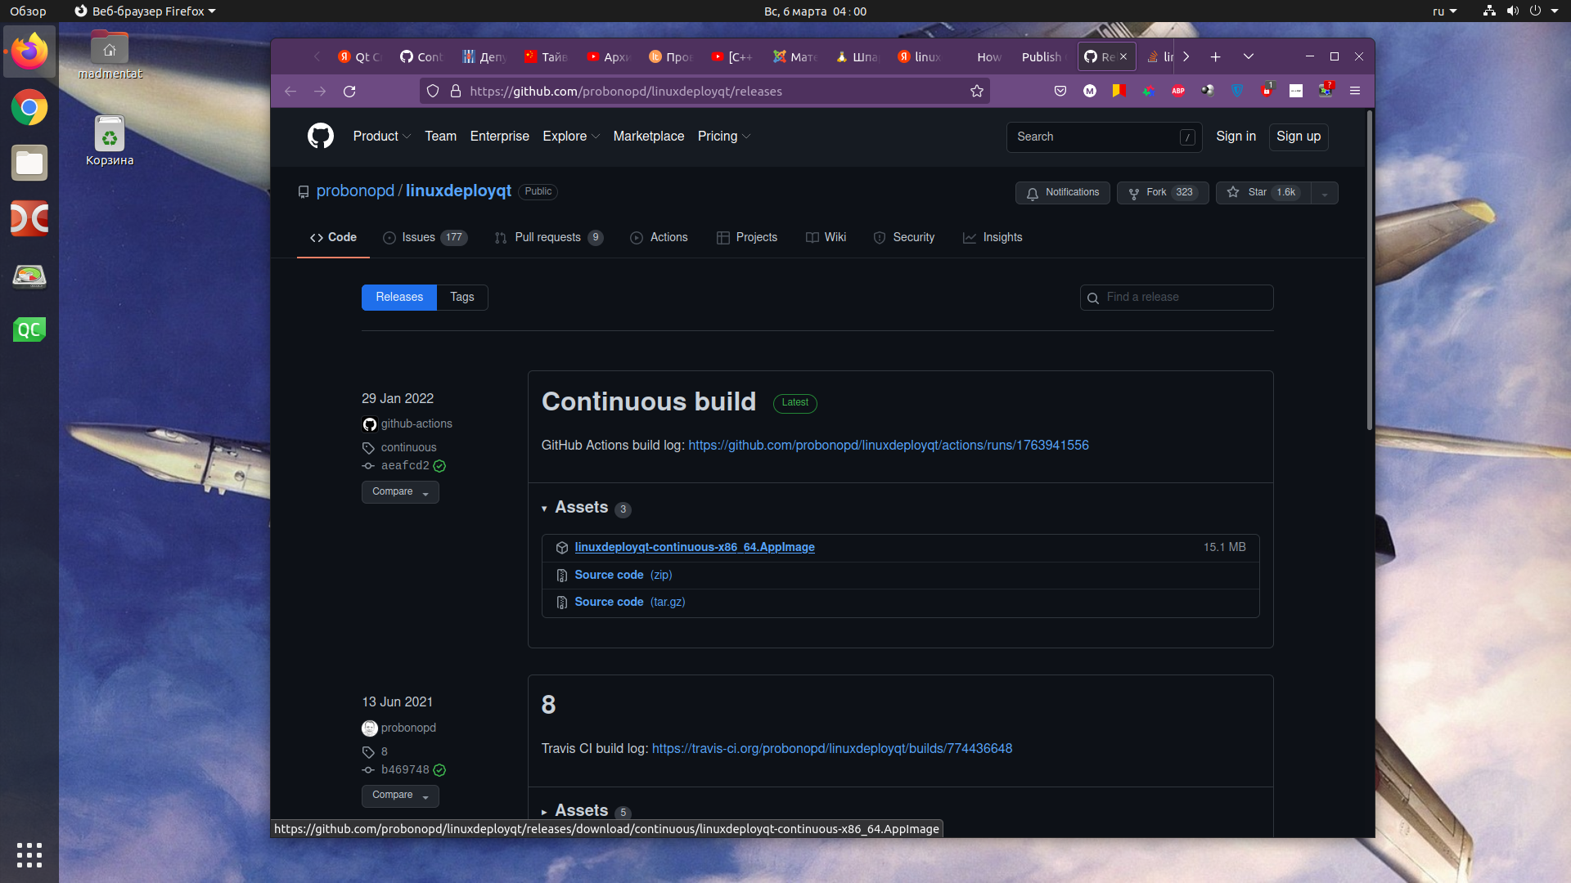
Task: Open the Files manager from the dock
Action: pyautogui.click(x=29, y=163)
